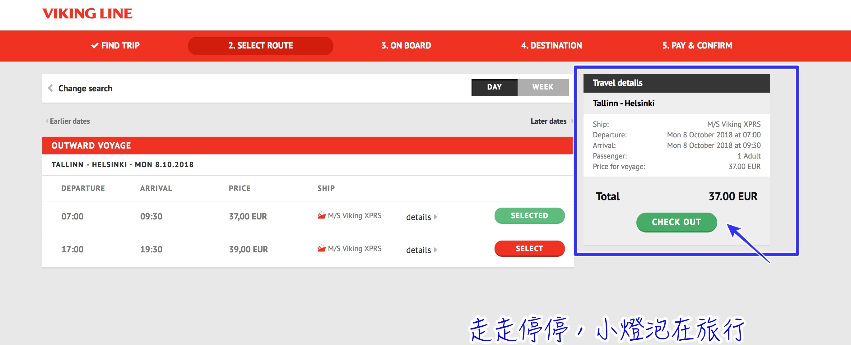
Task: Click M/S Viking XPRS in the 17:00 row
Action: tap(355, 249)
